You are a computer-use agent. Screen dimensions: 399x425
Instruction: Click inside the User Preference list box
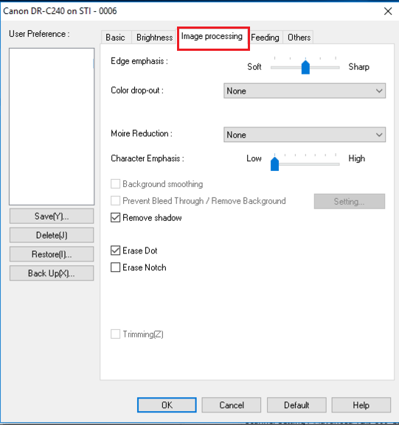coord(52,127)
